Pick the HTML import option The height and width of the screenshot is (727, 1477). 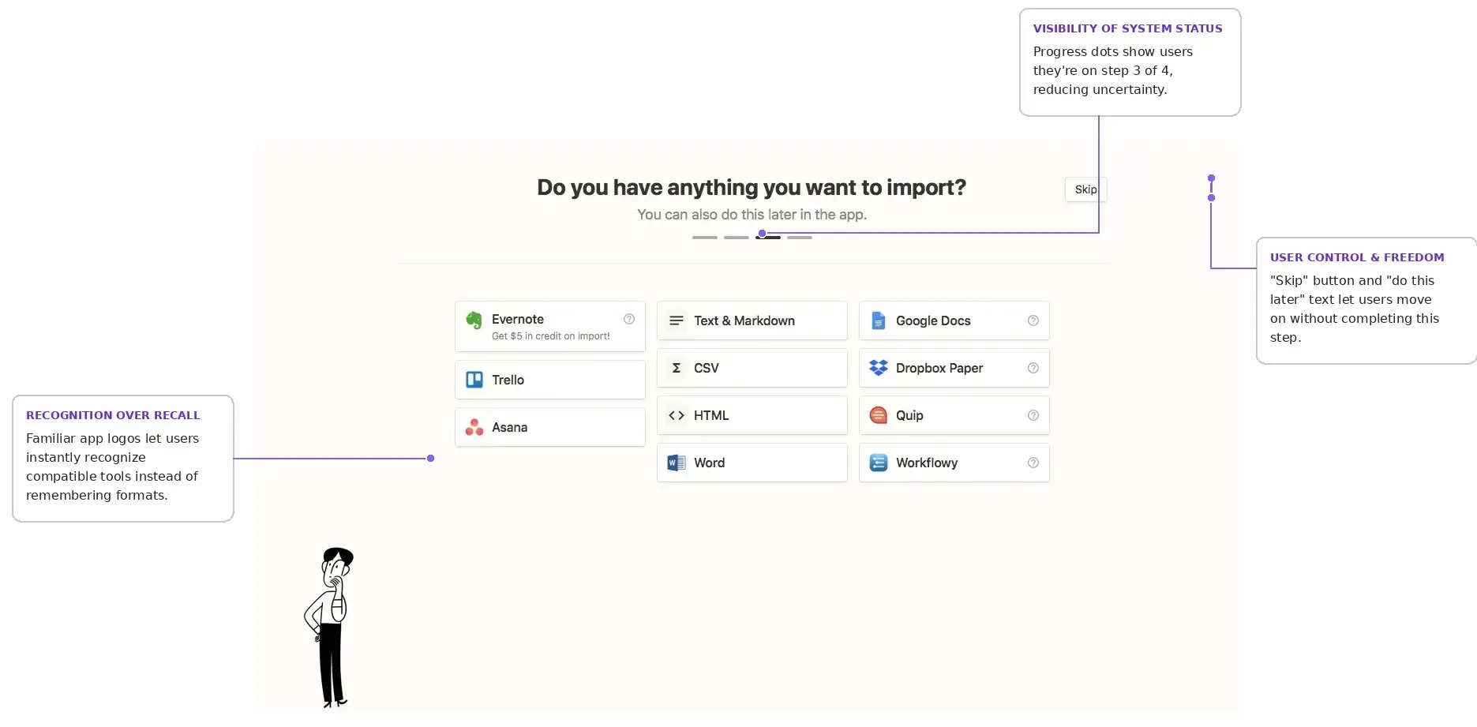pyautogui.click(x=752, y=415)
